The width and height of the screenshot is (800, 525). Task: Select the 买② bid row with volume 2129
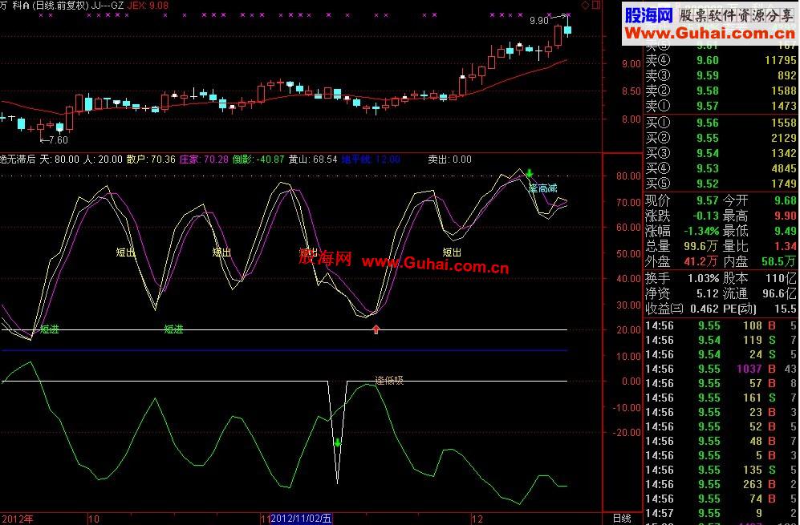pos(721,138)
